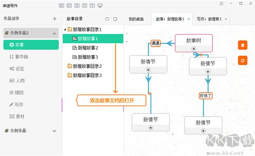
Task: Select radio dot on 打伤了 bottom 新情节 node
Action: (203, 131)
